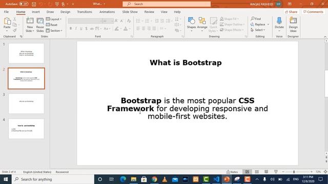Click the font color A button
The height and width of the screenshot is (184, 328).
coord(126,29)
